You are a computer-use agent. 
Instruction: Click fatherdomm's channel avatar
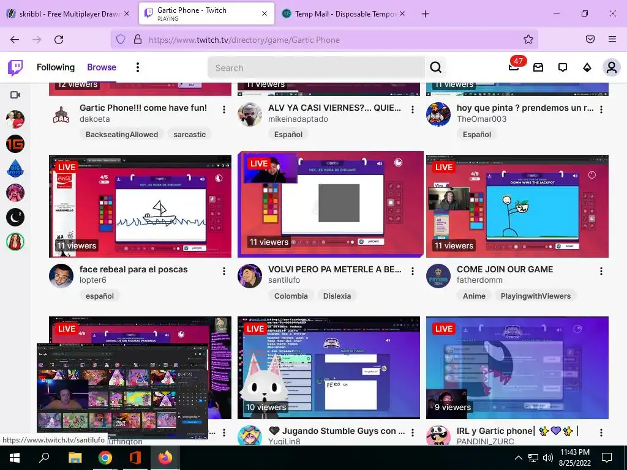(x=438, y=276)
